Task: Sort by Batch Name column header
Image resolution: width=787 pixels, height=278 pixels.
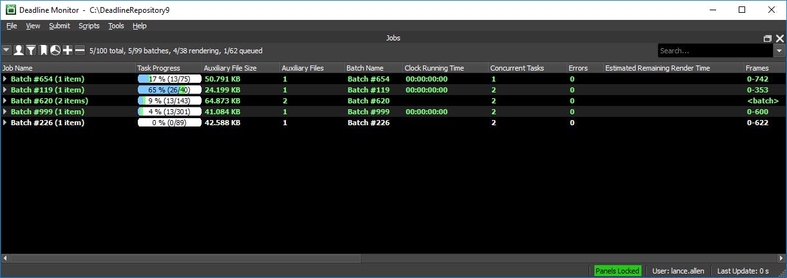Action: [x=374, y=68]
